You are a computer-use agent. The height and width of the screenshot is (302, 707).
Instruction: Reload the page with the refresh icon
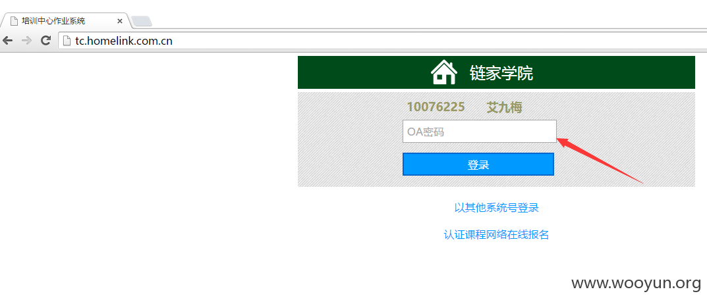pyautogui.click(x=45, y=41)
